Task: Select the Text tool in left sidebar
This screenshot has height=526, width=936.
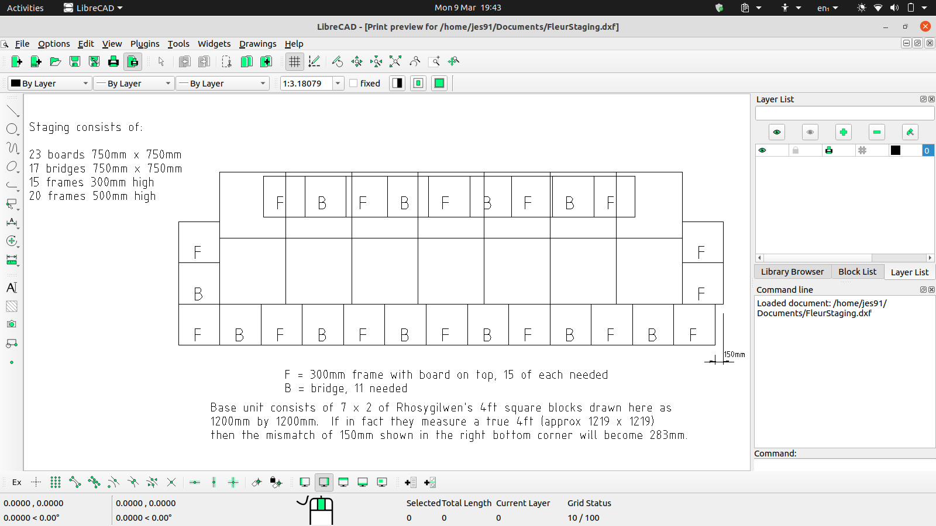Action: tap(12, 288)
